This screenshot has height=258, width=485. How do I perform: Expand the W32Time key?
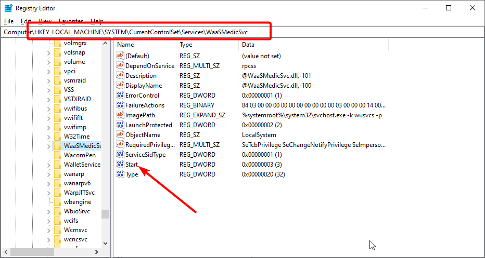point(48,137)
